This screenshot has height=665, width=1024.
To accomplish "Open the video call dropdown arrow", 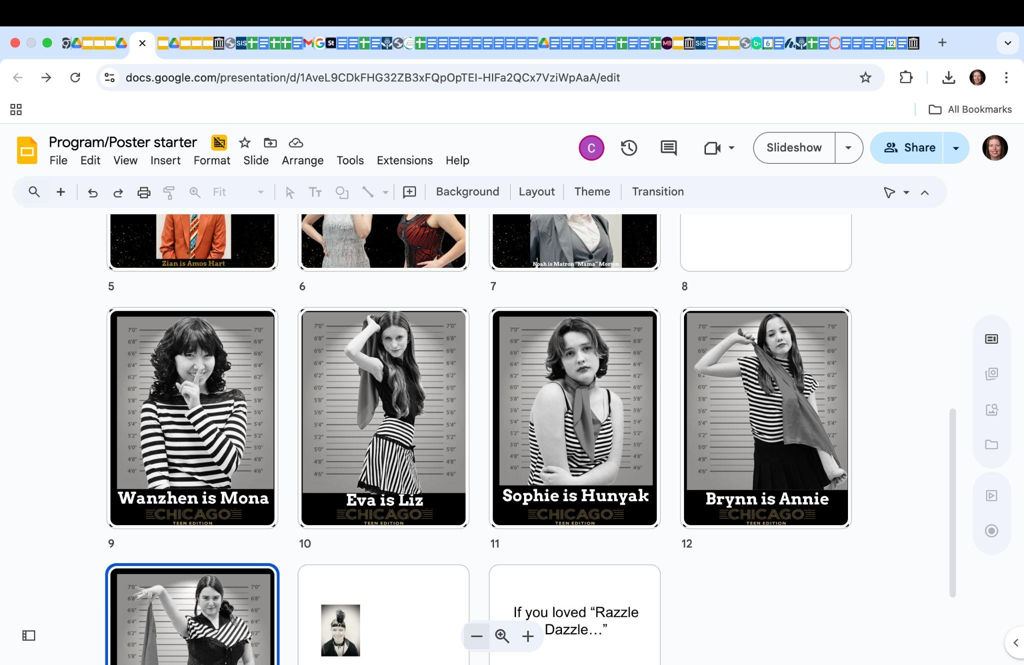I will (x=731, y=148).
